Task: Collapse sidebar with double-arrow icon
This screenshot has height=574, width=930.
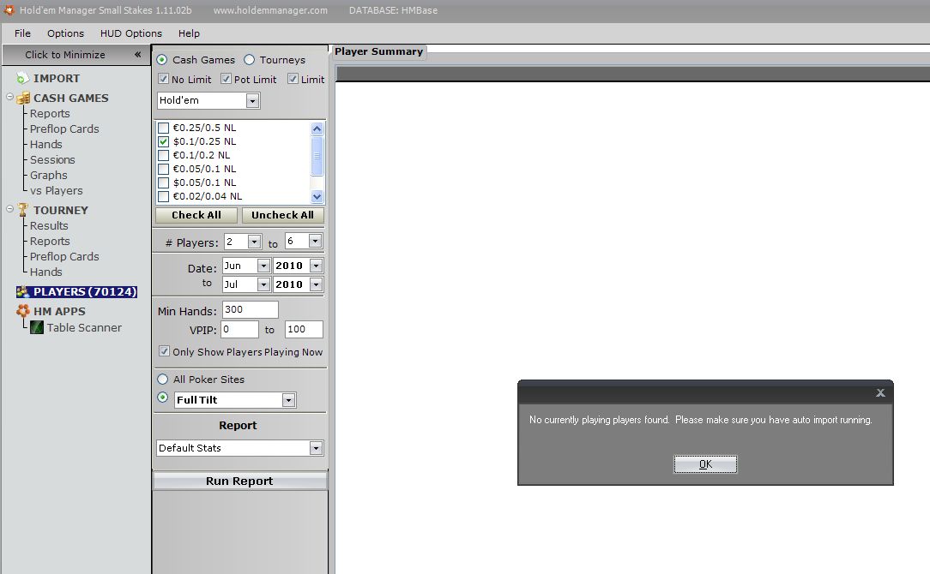Action: click(x=137, y=55)
